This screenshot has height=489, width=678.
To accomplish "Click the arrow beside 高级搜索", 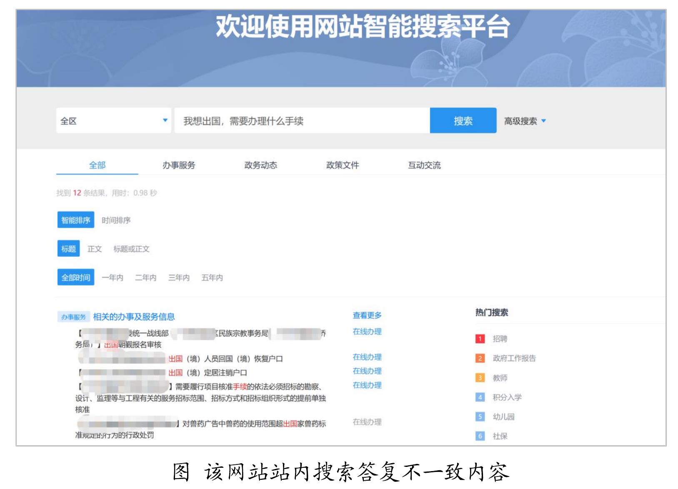I will tap(543, 121).
